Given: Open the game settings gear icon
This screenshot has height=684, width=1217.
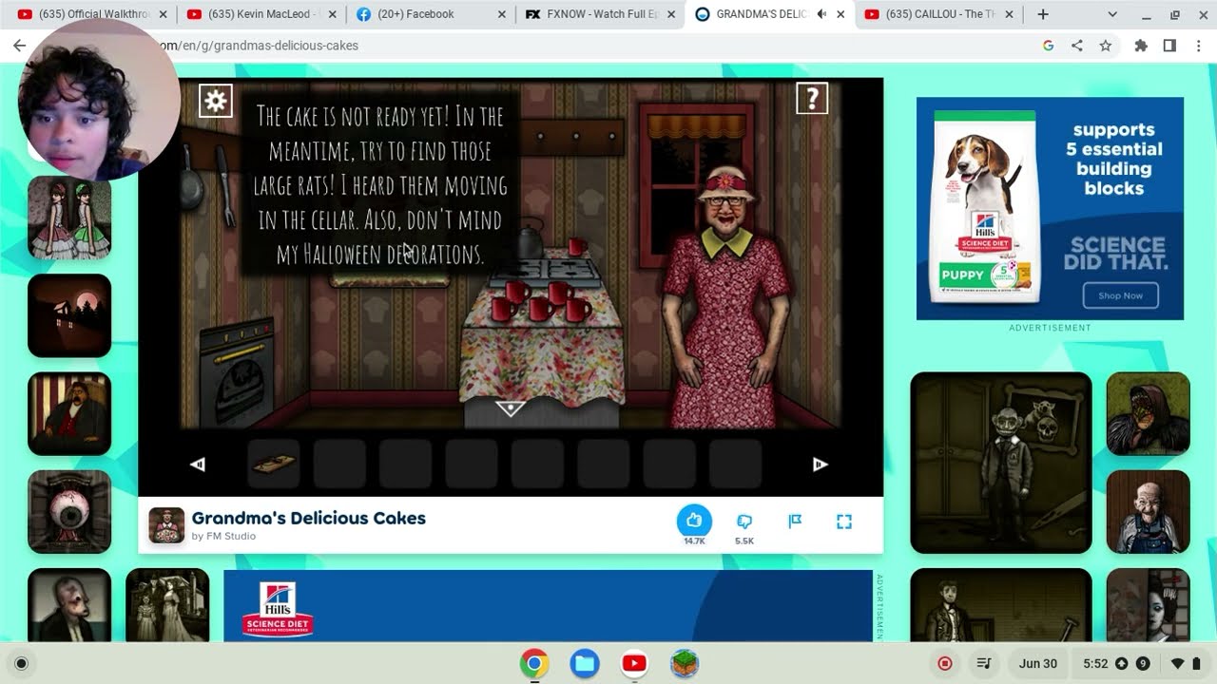Looking at the screenshot, I should [216, 101].
